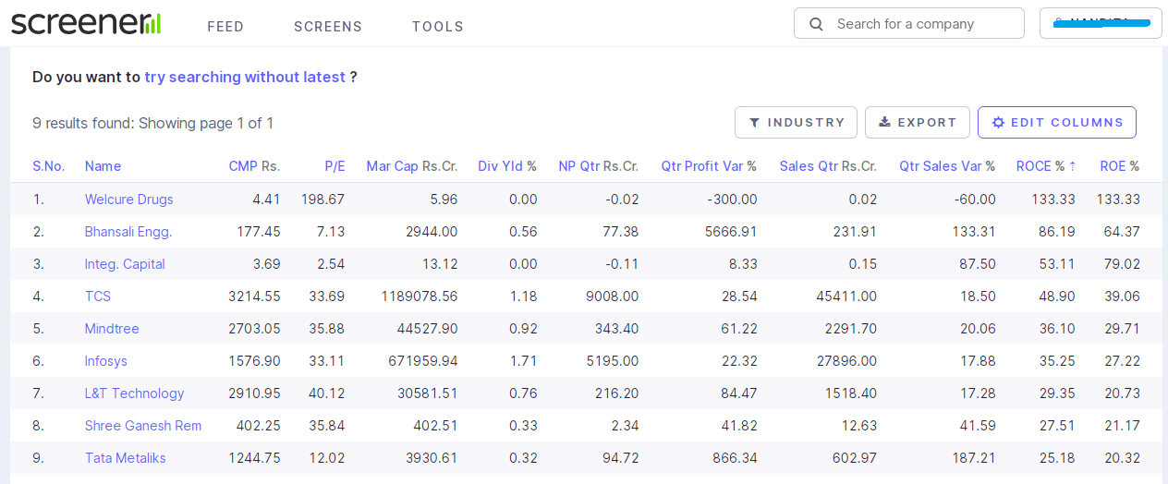The image size is (1168, 484).
Task: Click Bhansali Engg. ROCE value 86.19
Action: [x=1057, y=232]
